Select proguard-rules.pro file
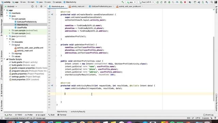This screenshot has width=218, height=123. click(28, 71)
